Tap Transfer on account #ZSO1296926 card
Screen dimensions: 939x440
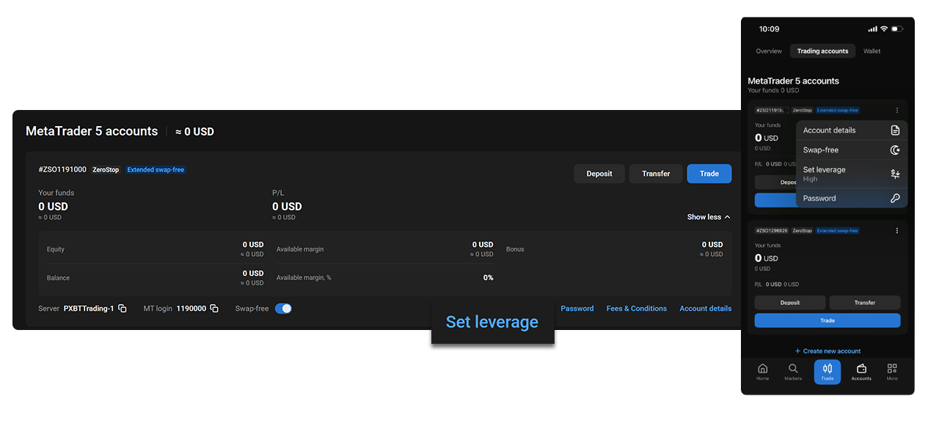coord(865,303)
